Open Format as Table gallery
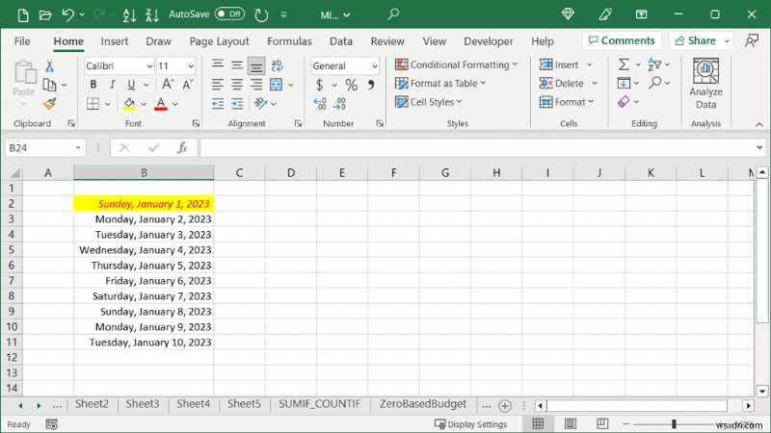The image size is (771, 433). (x=440, y=84)
